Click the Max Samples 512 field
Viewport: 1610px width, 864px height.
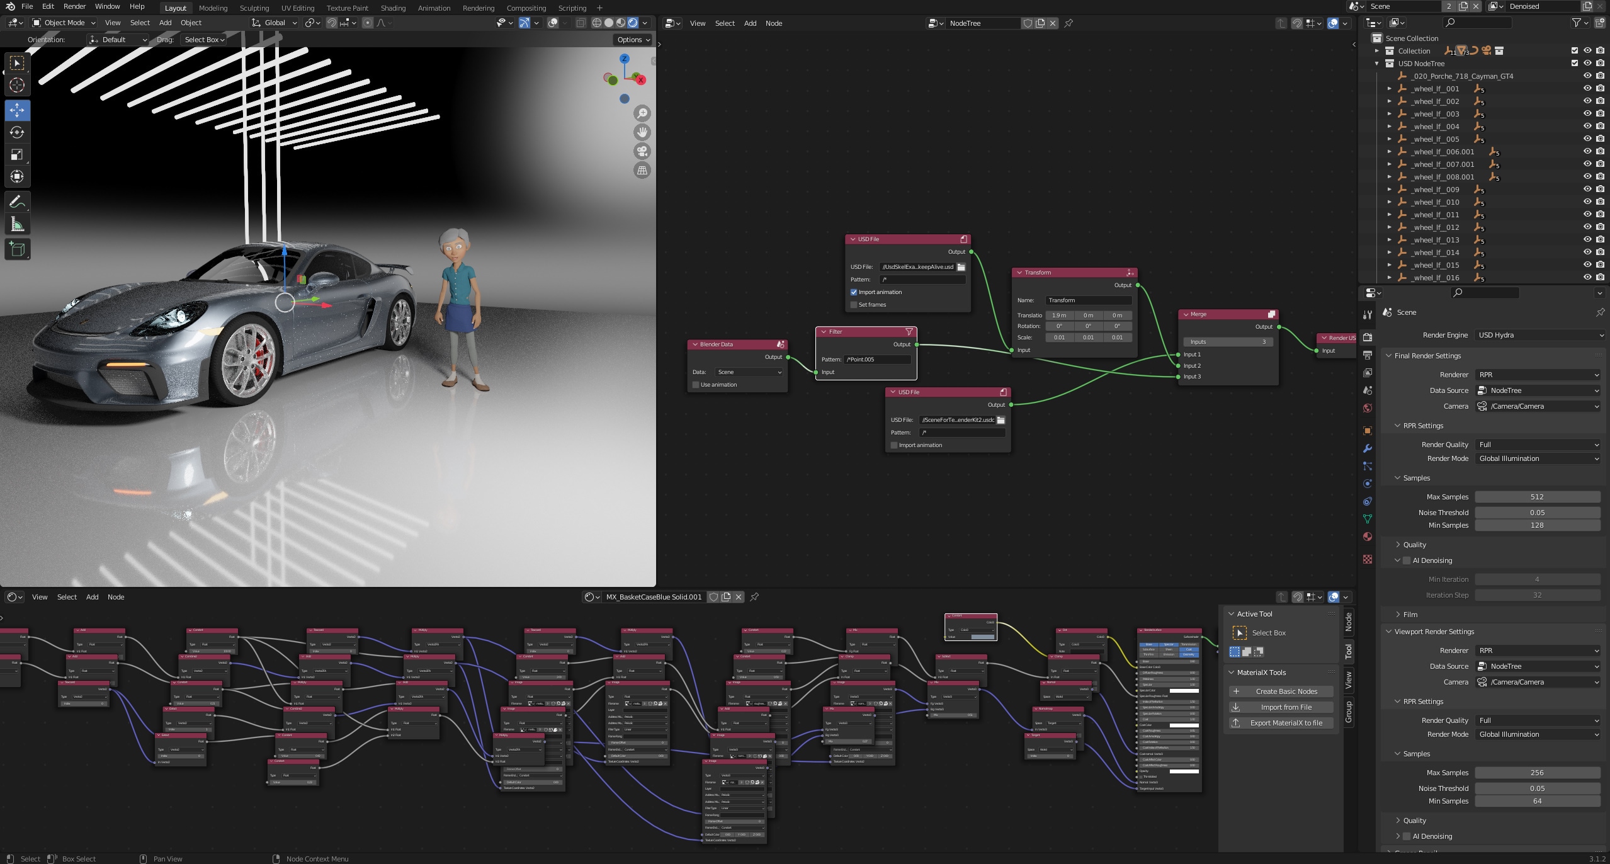[x=1536, y=497]
